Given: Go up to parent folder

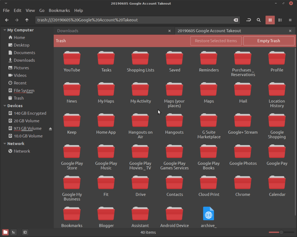Looking at the screenshot, I should click(27, 20).
